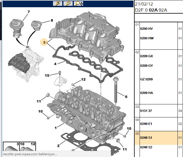Select part number 0248 S2
Viewport: 183px width, 157px height.
pos(146,147)
